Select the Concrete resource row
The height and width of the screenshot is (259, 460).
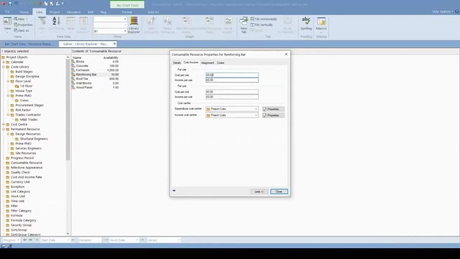point(95,66)
